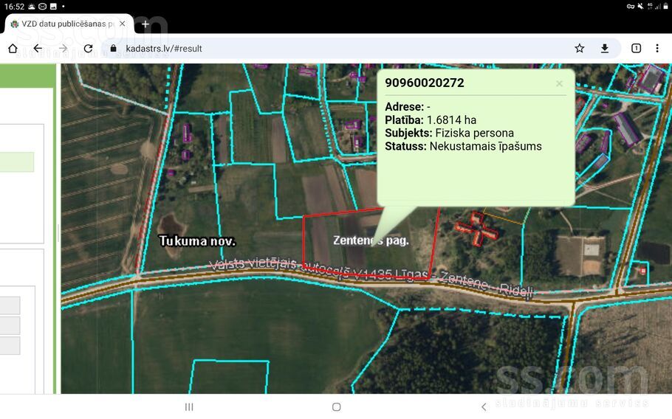Open the tab switcher showing 1 tab
This screenshot has width=672, height=419.
coord(636,49)
